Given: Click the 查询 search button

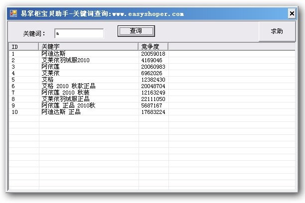Looking at the screenshot, I should tap(136, 31).
